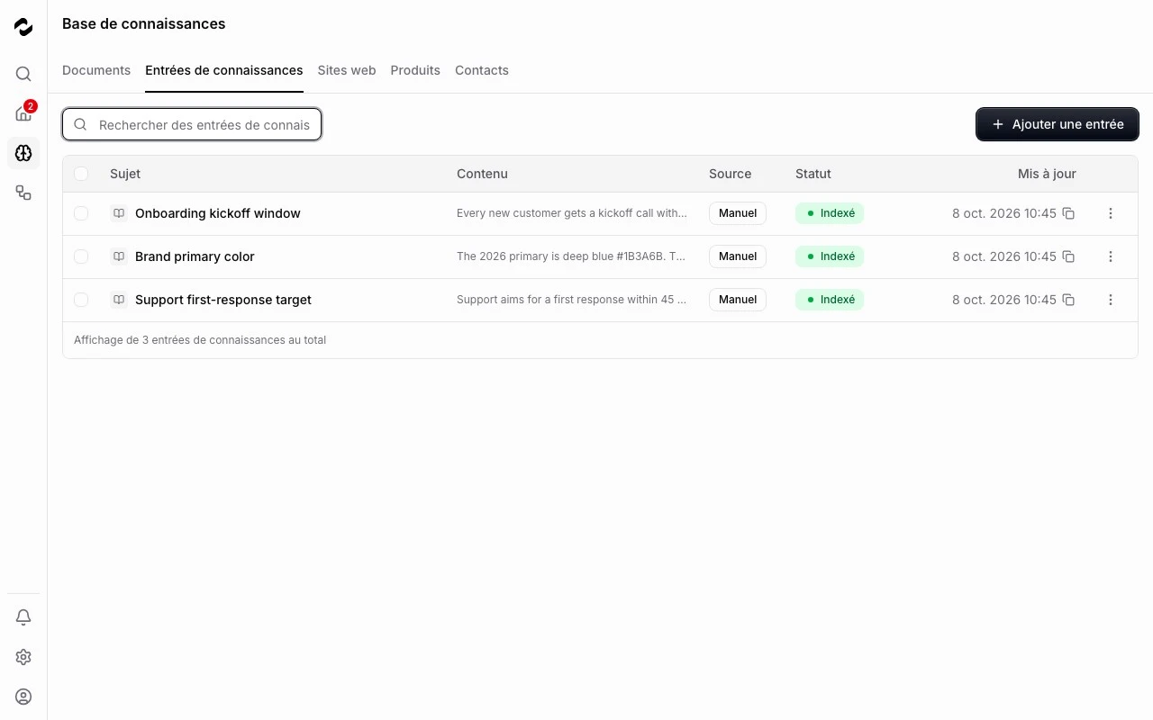Click the Statut column header
Screen dimensions: 1153x720
(813, 174)
